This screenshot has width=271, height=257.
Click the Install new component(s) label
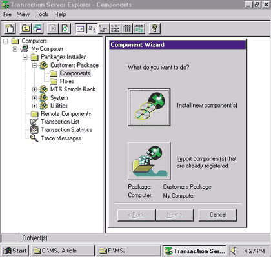pos(207,106)
